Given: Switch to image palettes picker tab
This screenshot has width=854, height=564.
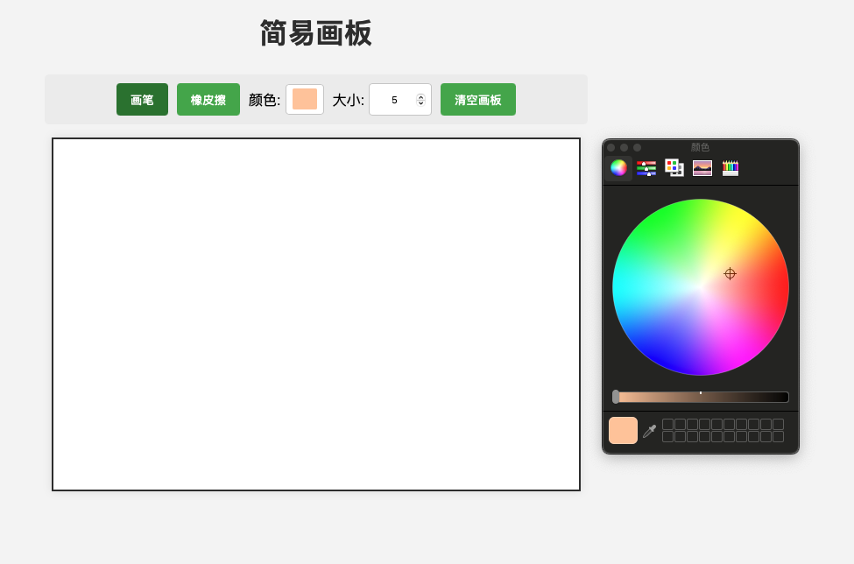Looking at the screenshot, I should (x=702, y=168).
